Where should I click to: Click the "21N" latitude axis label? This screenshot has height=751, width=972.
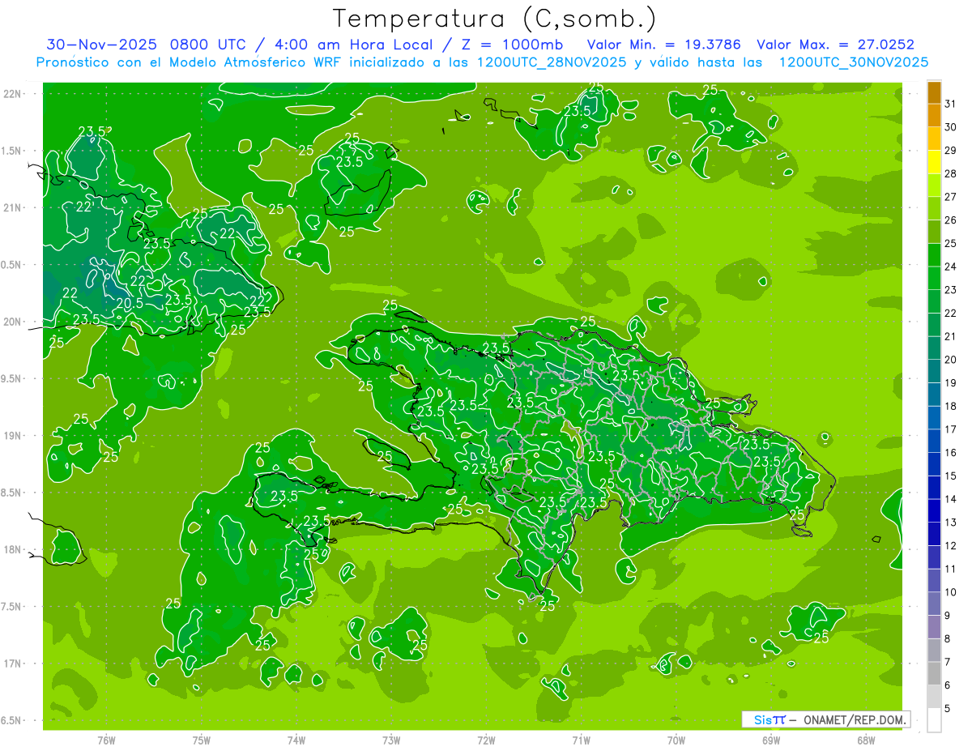point(11,207)
